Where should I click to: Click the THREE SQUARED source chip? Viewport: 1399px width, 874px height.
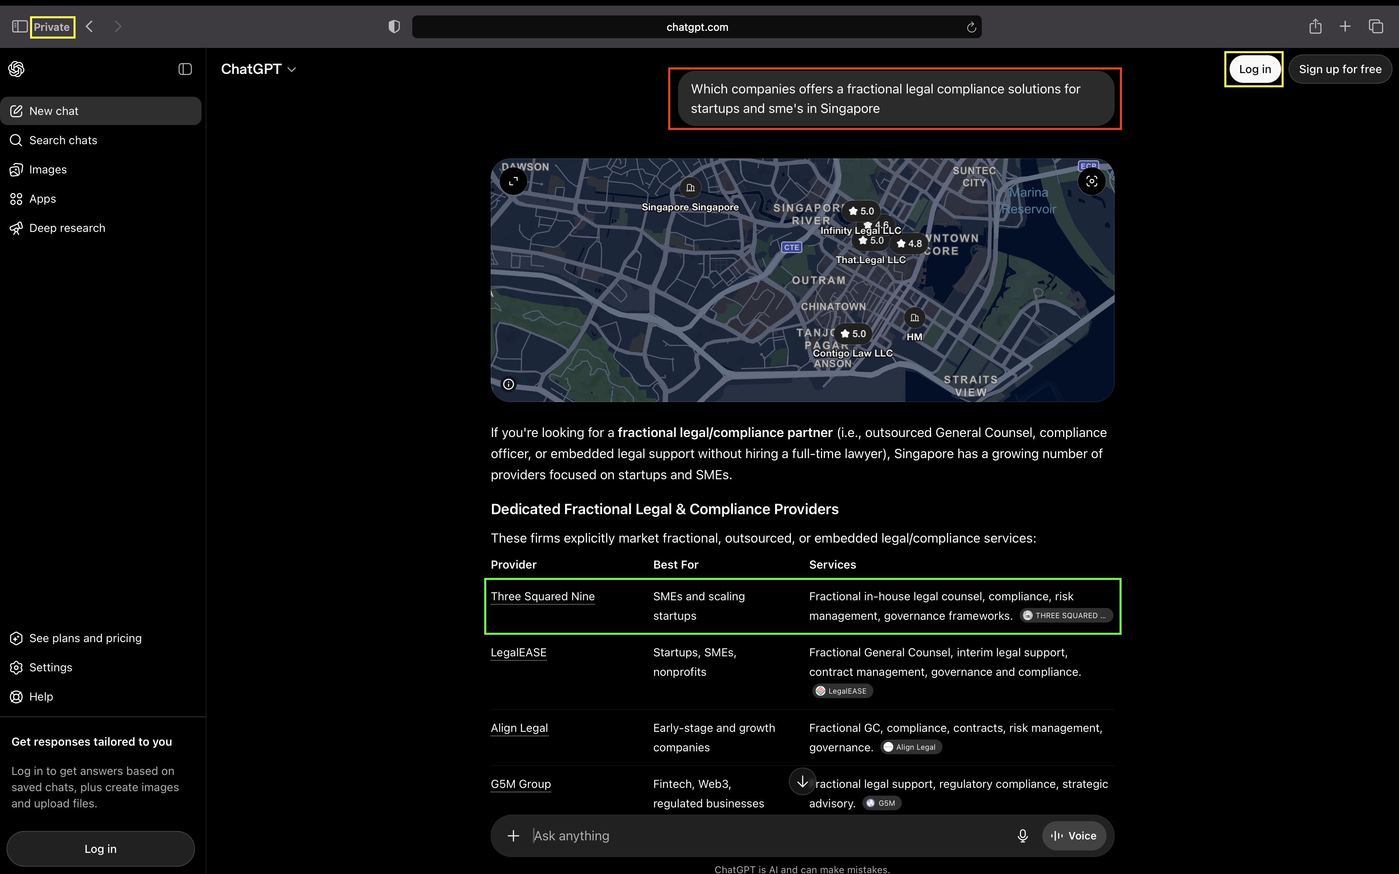click(1066, 616)
